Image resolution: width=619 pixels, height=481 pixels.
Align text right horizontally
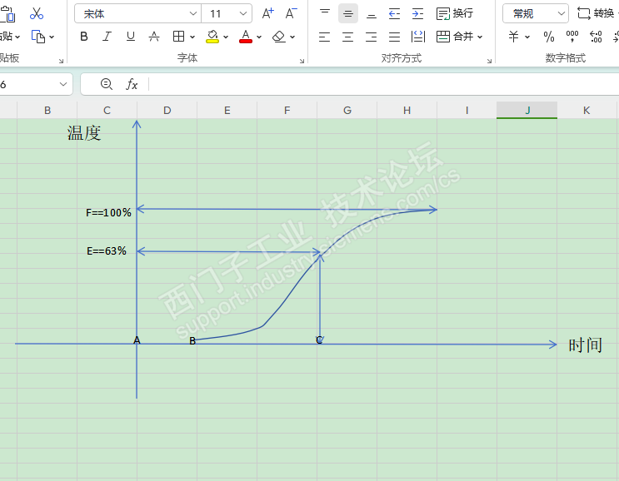(x=371, y=37)
